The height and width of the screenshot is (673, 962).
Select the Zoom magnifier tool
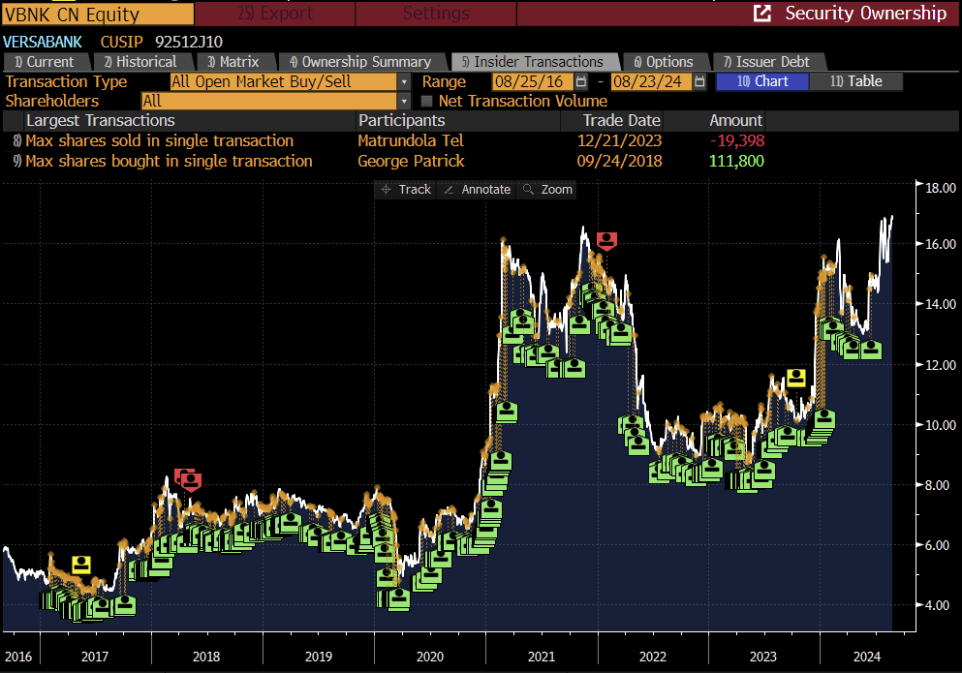pos(547,190)
